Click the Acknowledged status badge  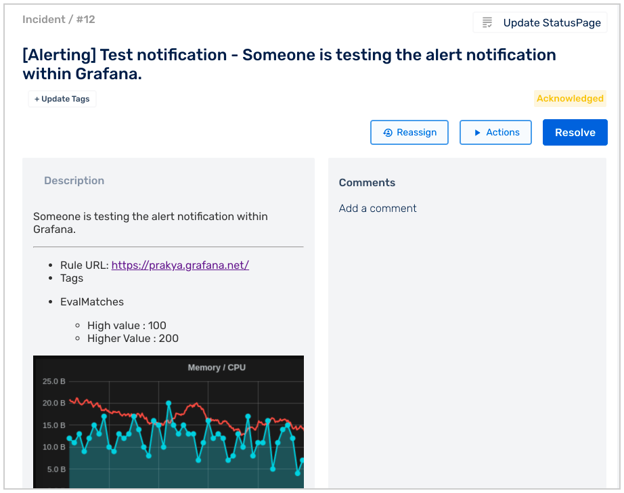[570, 98]
